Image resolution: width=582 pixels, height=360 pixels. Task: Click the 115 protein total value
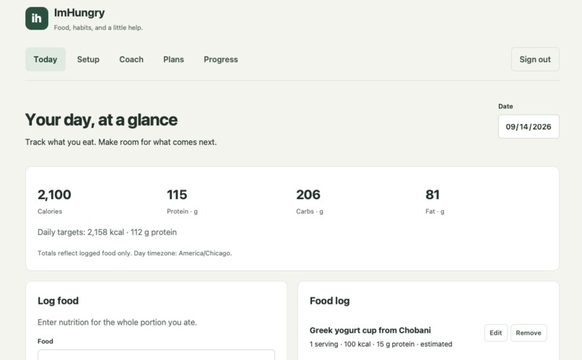pos(177,195)
